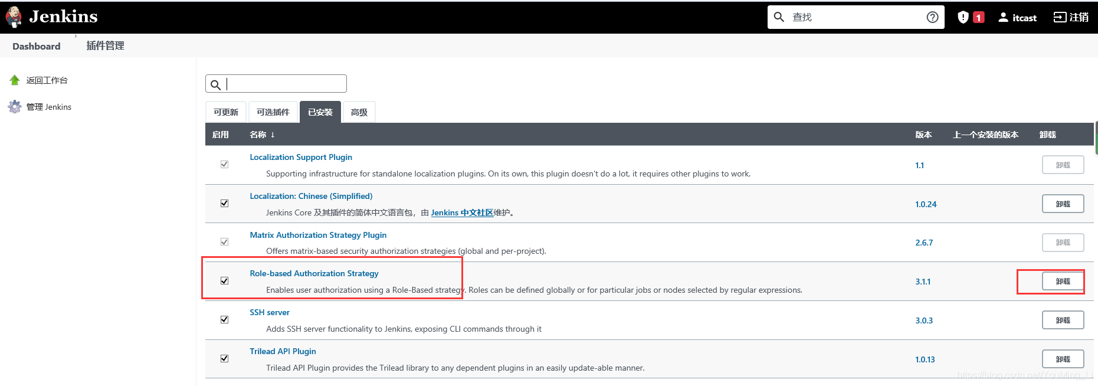The image size is (1098, 386).
Task: Click the Jenkins title text in header
Action: click(63, 17)
